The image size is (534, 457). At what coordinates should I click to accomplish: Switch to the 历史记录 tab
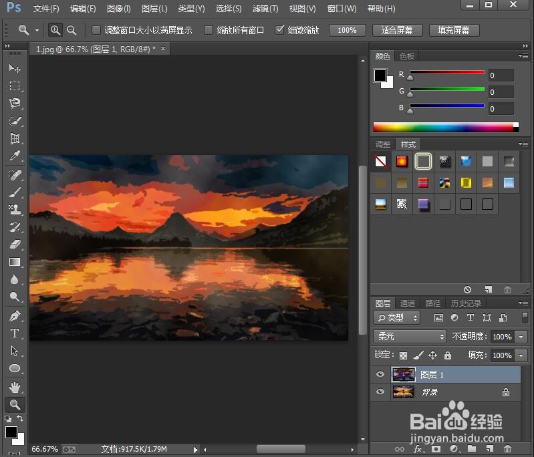(466, 303)
